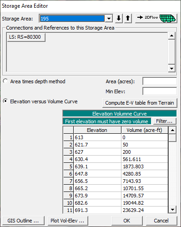Go to previous storage area with up arrow

pyautogui.click(x=128, y=18)
